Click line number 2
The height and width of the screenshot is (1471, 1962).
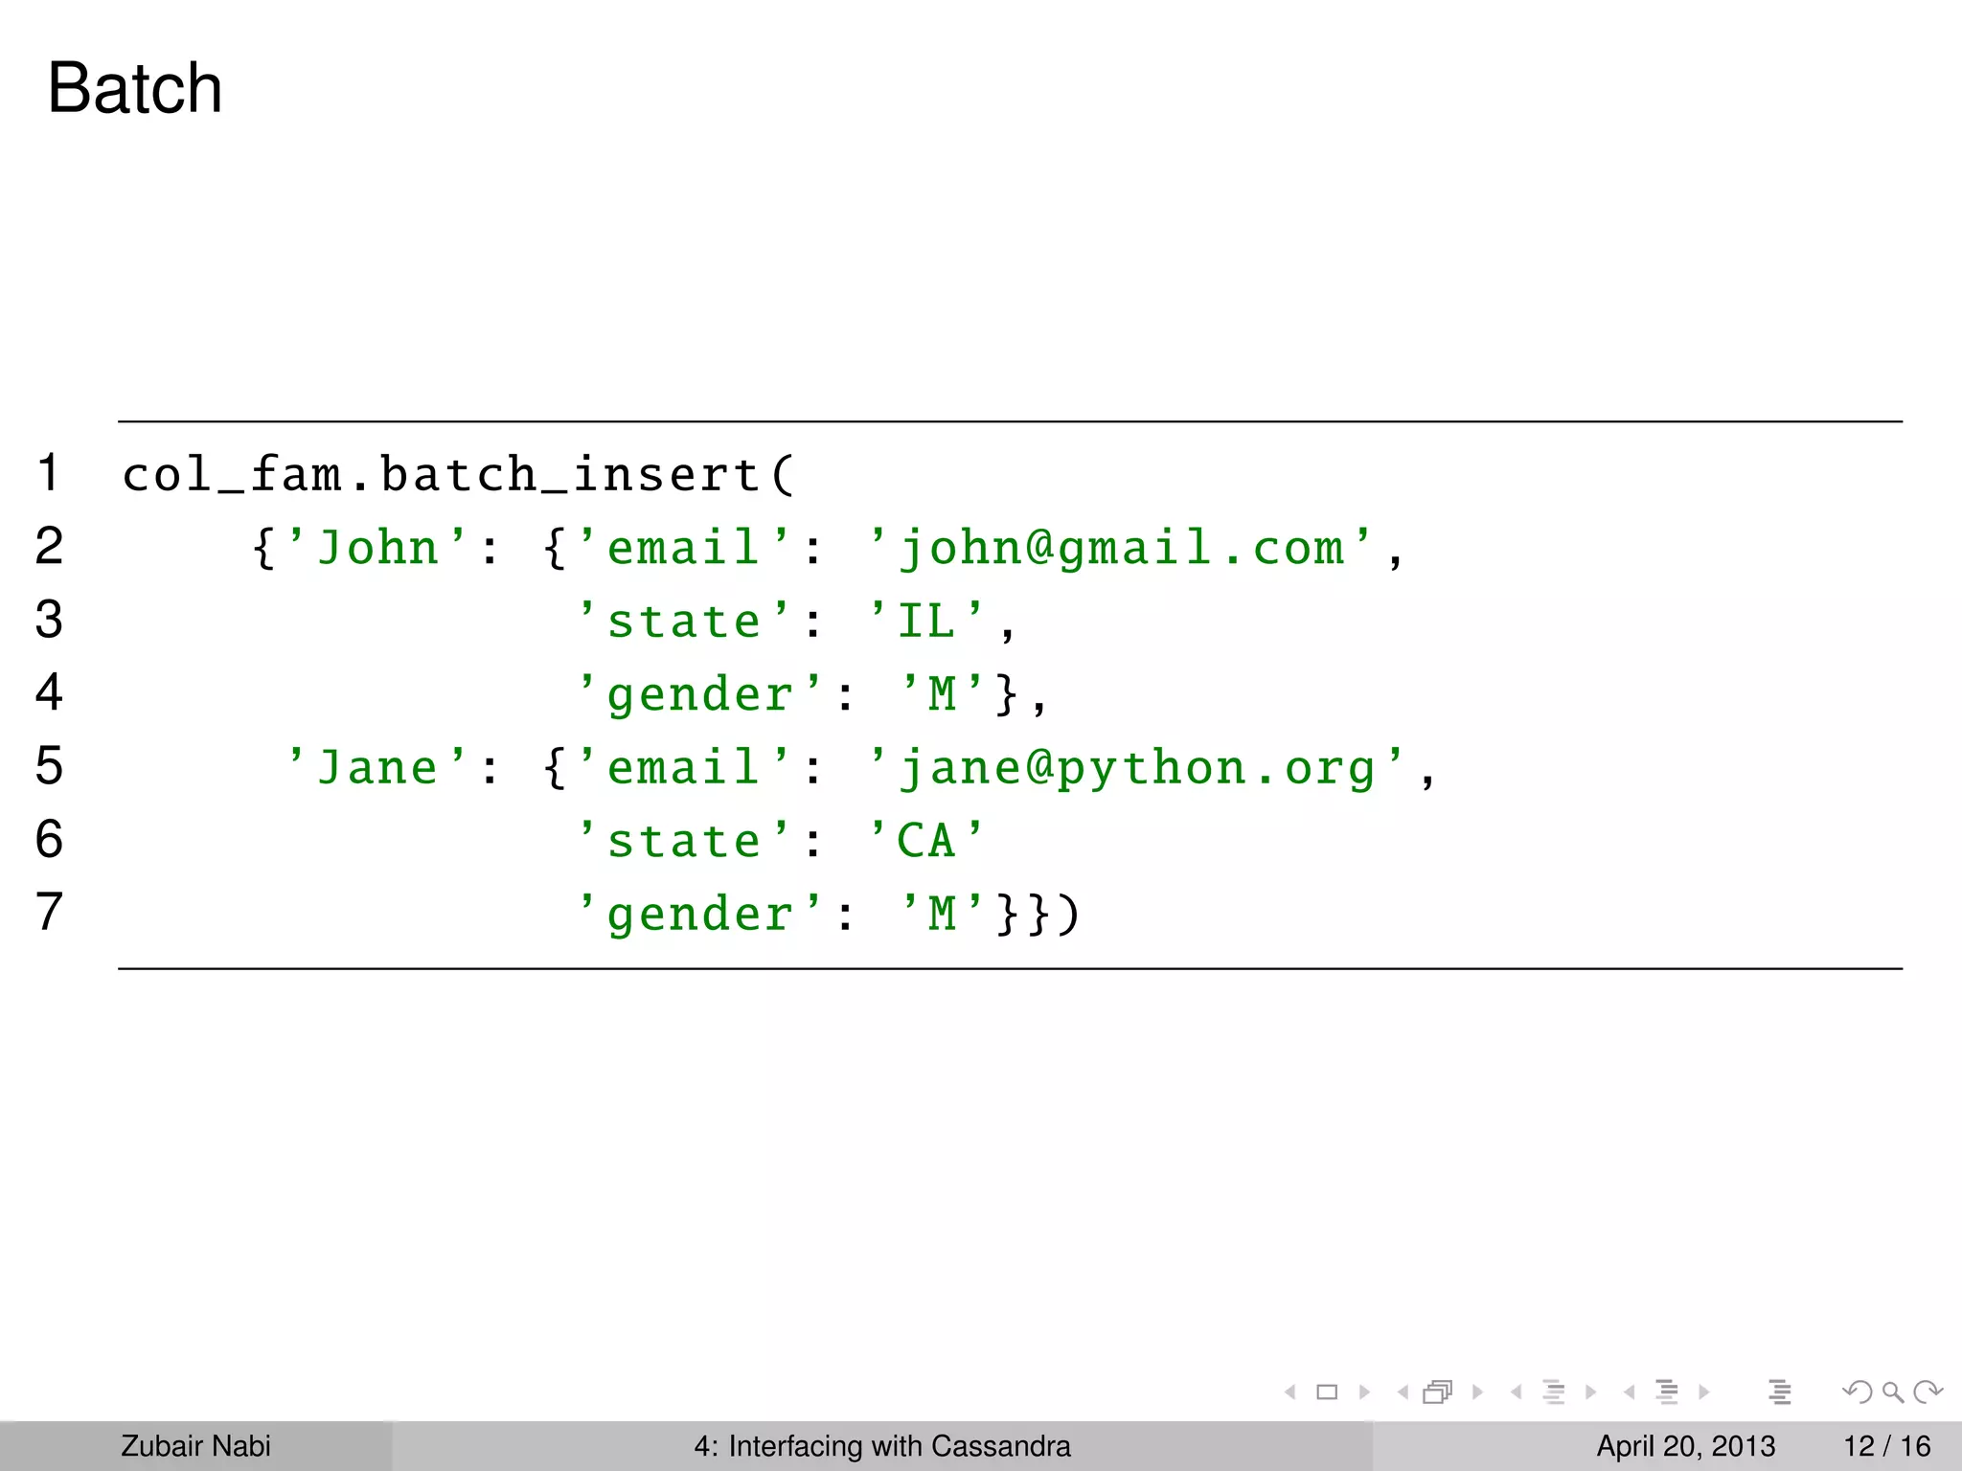(x=49, y=546)
